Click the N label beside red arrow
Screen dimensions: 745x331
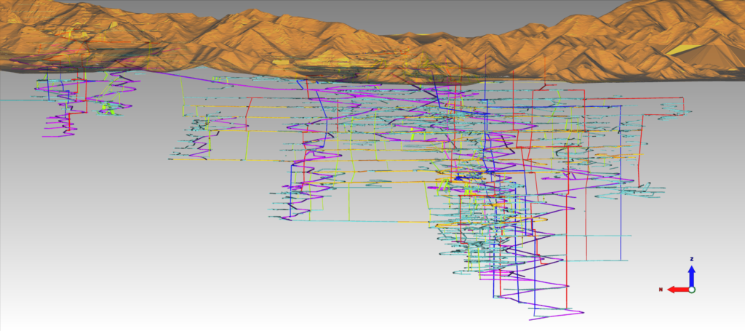(660, 290)
